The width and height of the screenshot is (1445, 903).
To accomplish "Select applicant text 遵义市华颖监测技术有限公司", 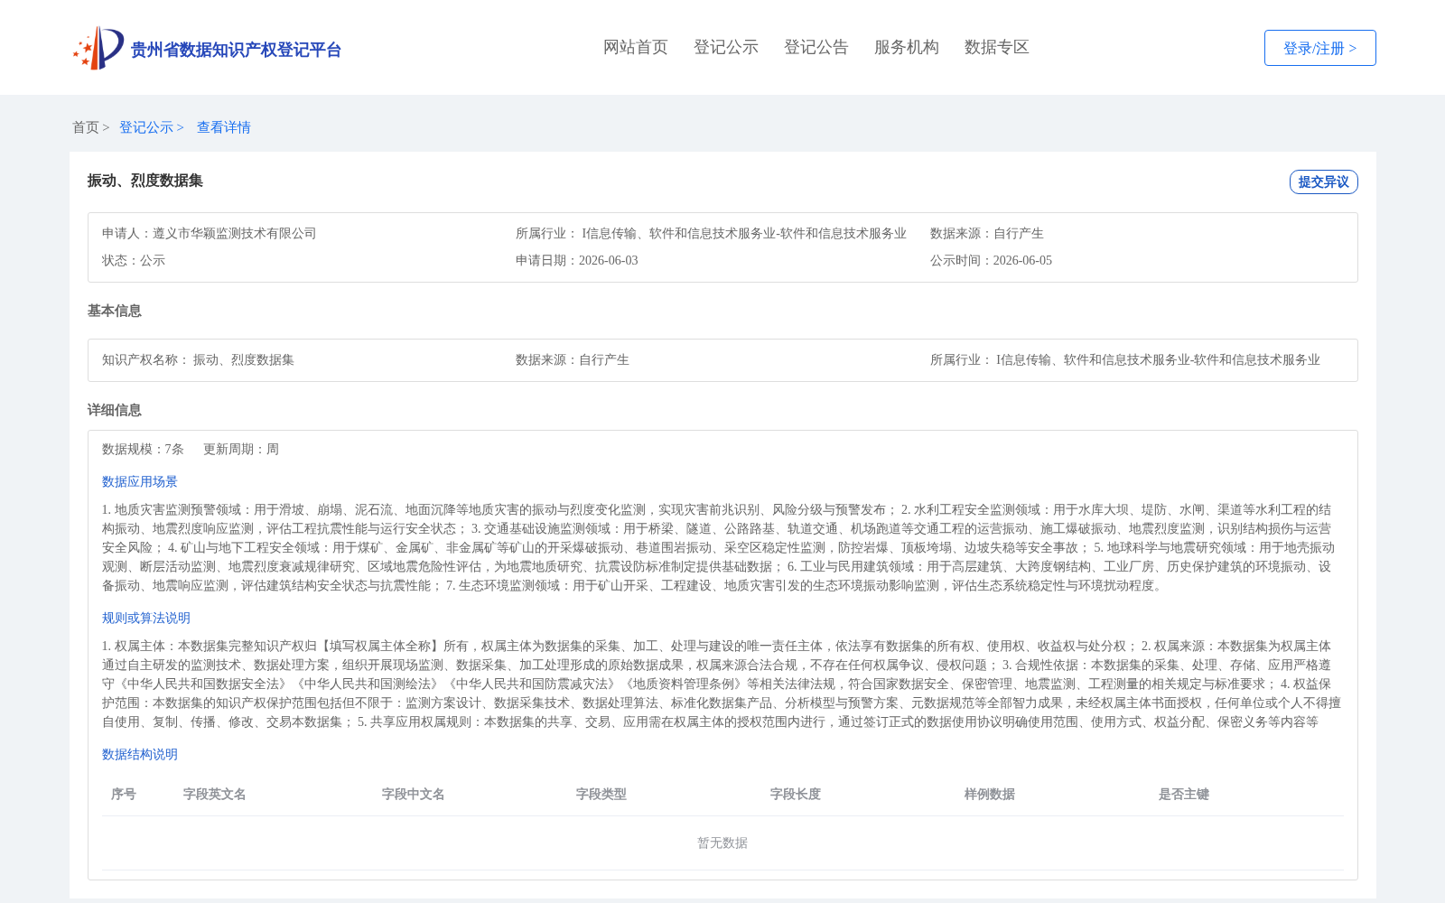I will pyautogui.click(x=235, y=233).
